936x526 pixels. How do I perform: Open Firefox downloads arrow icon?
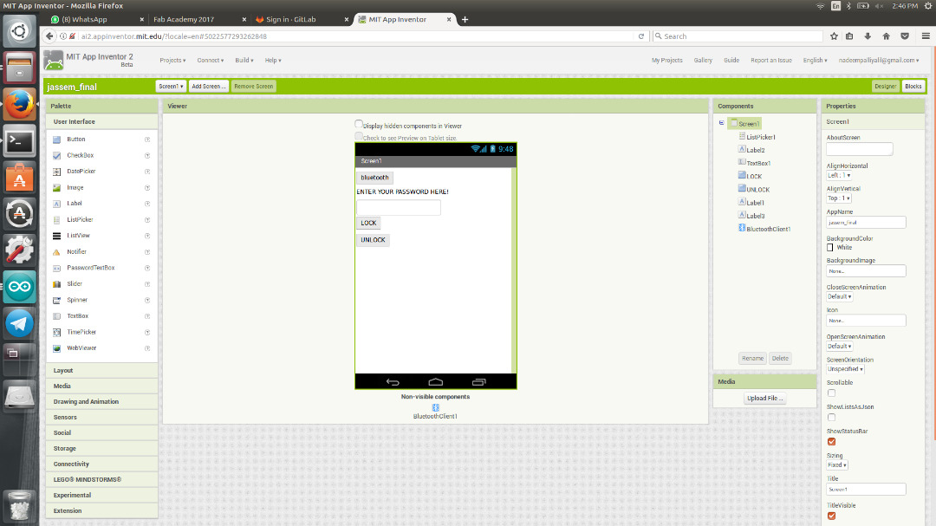868,36
